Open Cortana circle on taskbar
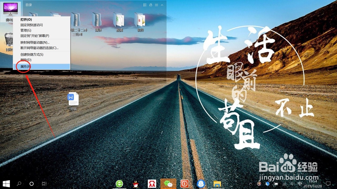This screenshot has width=337, height=189. pyautogui.click(x=31, y=184)
